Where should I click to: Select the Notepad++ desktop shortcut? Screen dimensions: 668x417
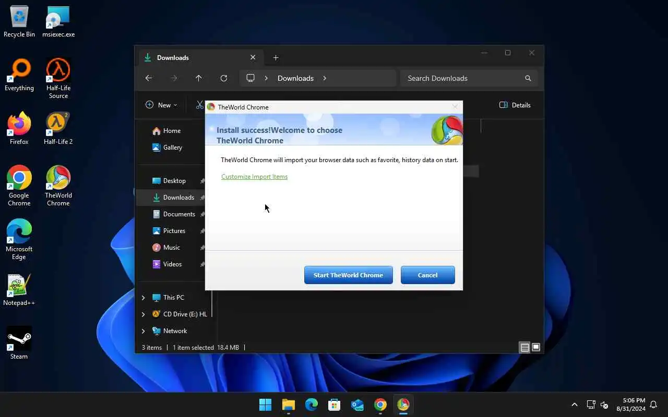coord(19,290)
